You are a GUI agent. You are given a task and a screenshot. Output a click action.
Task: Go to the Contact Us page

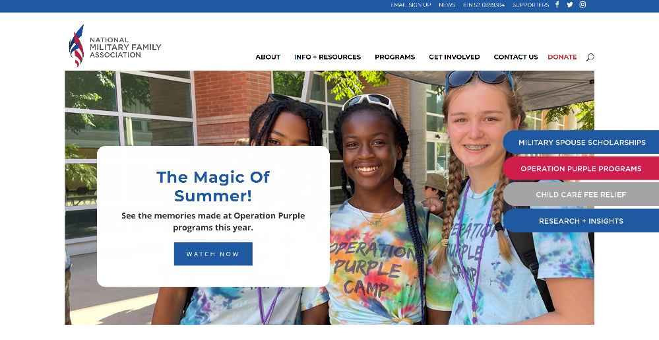[516, 57]
